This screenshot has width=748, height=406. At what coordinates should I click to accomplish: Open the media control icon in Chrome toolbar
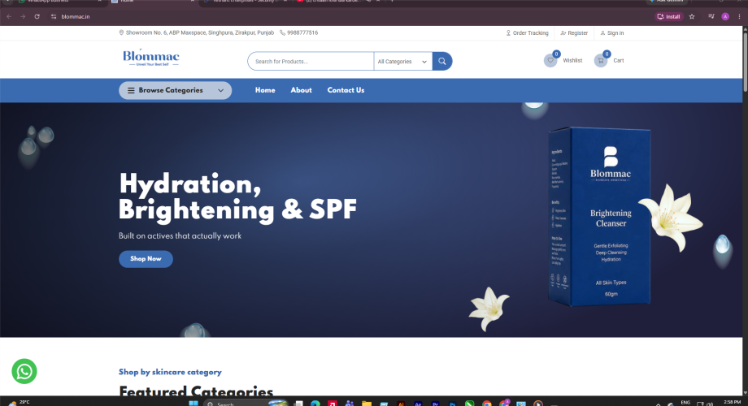coord(711,17)
